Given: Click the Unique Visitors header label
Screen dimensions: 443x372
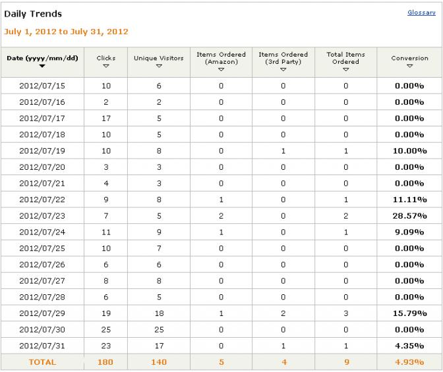Looking at the screenshot, I should (x=159, y=58).
